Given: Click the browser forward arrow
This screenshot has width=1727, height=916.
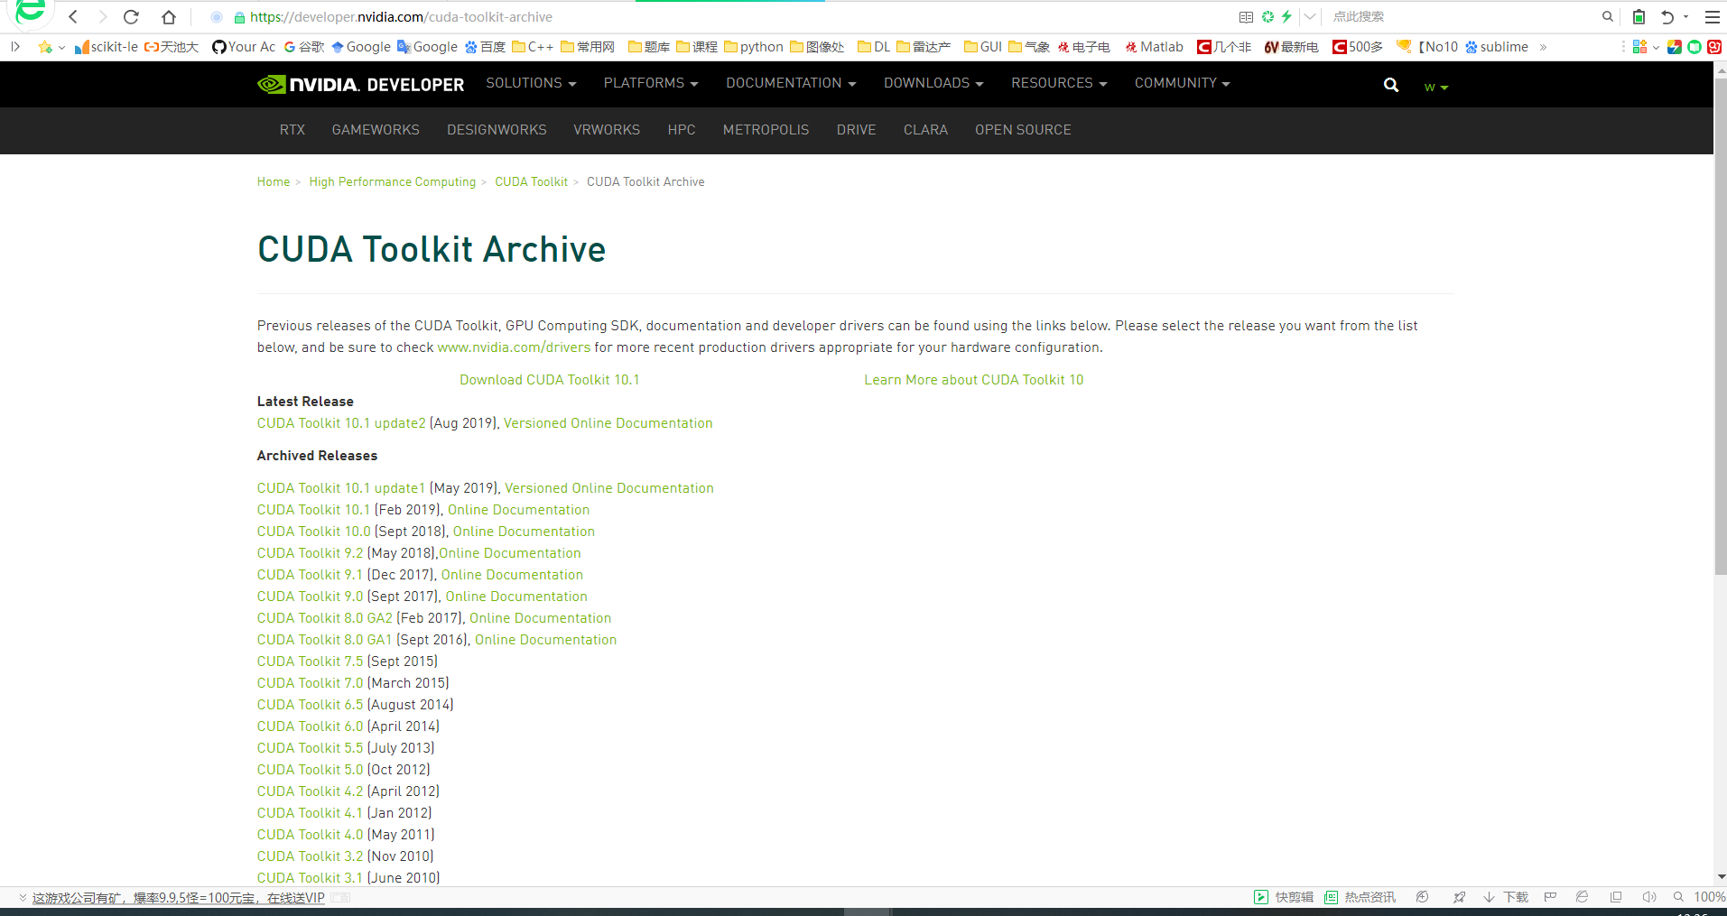Looking at the screenshot, I should point(102,16).
